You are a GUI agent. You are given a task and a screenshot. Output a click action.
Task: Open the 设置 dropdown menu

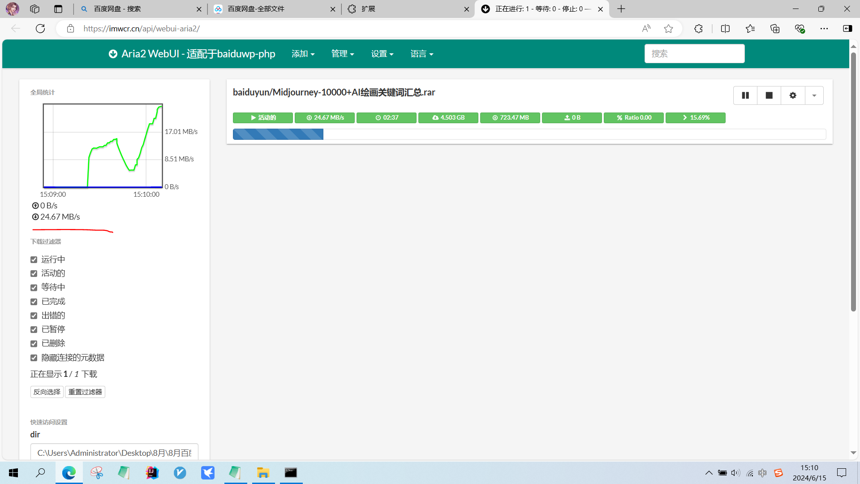pos(382,54)
